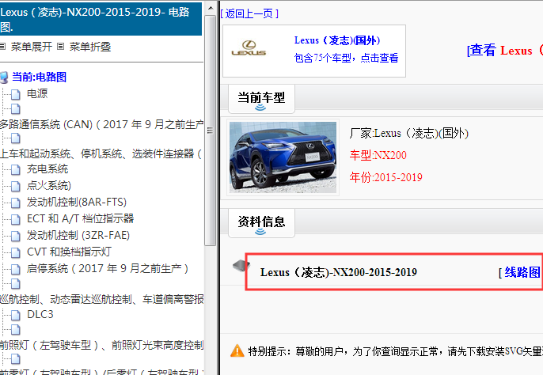Screen dimensions: 543x375
Task: Click the 查看 Lexus link at top right
Action: [504, 50]
